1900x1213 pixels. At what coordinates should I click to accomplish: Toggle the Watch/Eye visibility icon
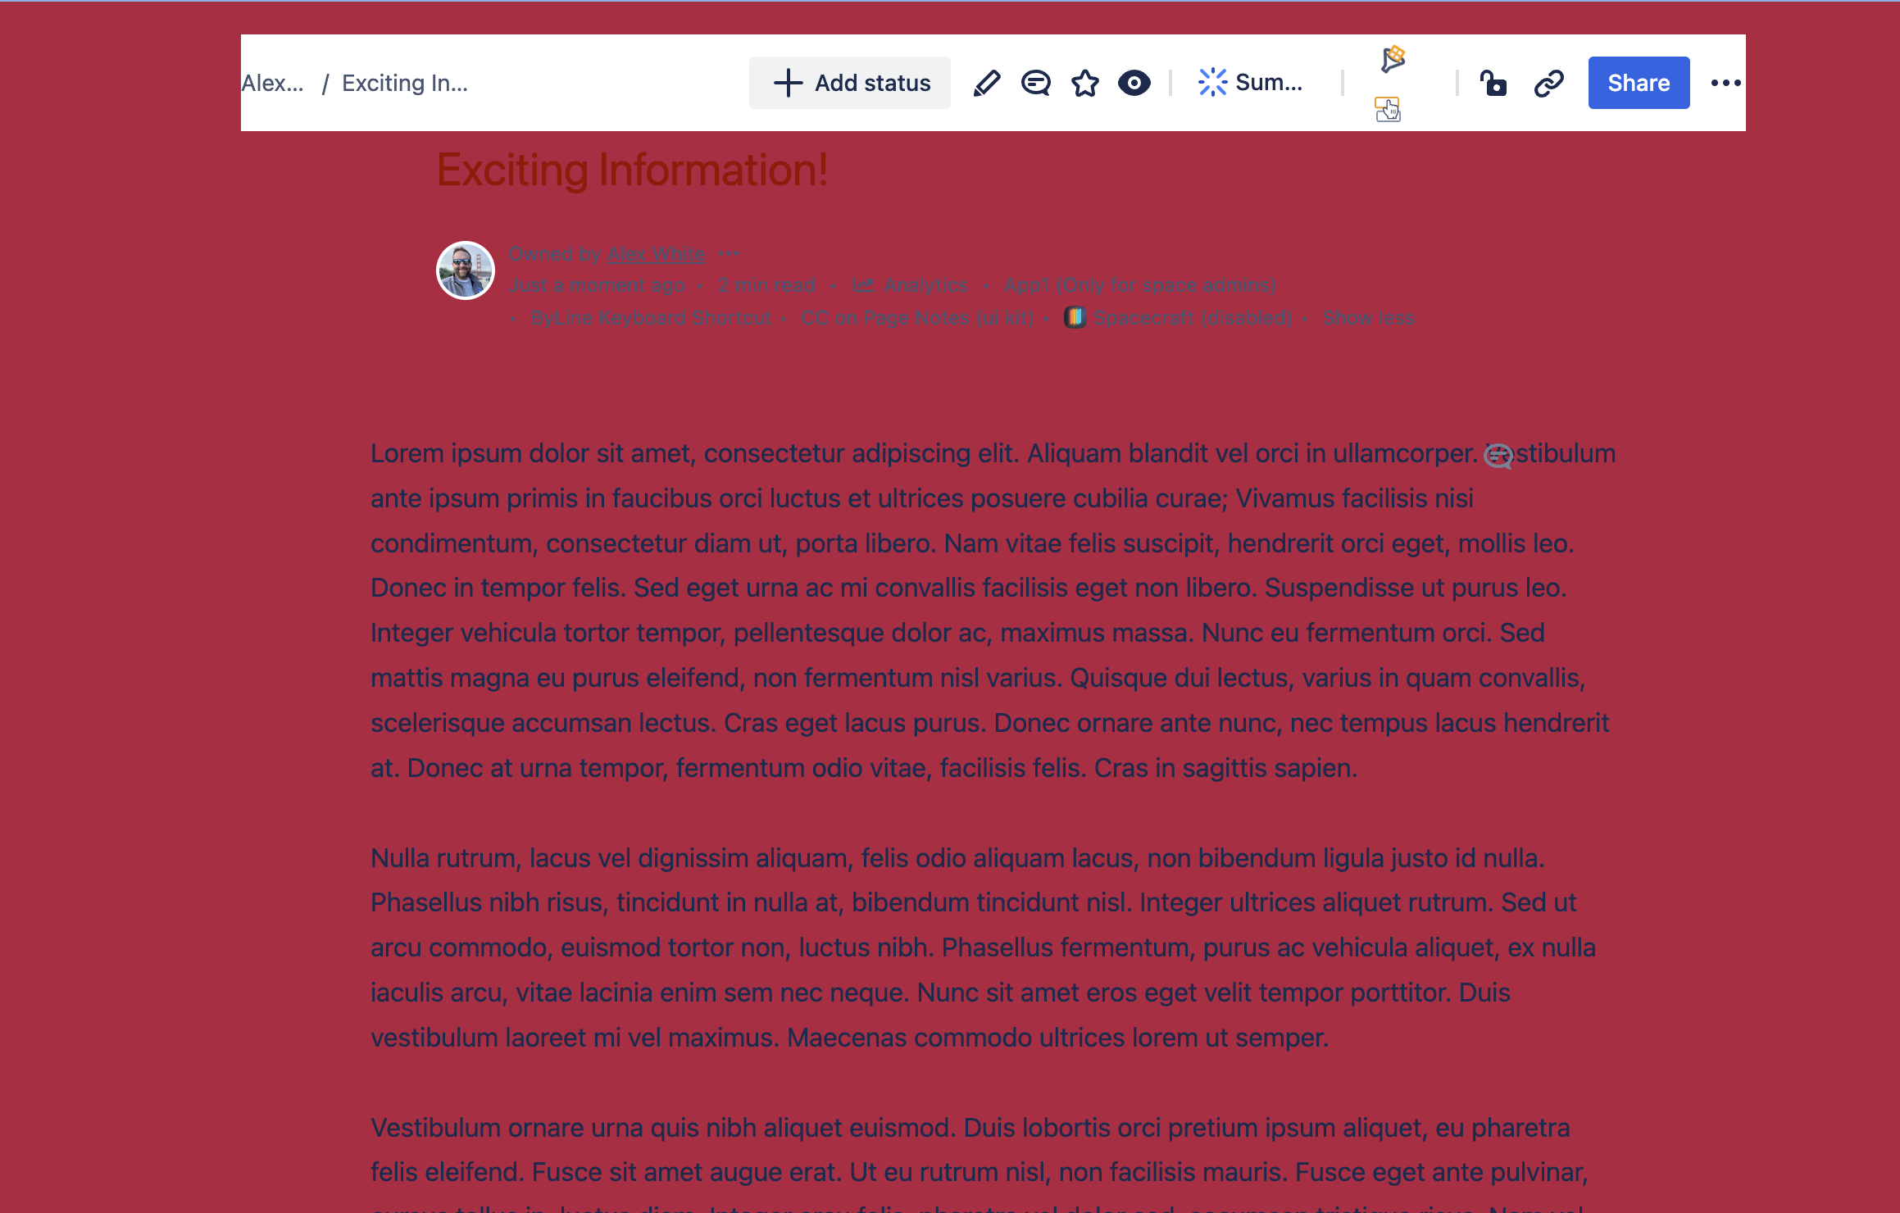coord(1133,82)
